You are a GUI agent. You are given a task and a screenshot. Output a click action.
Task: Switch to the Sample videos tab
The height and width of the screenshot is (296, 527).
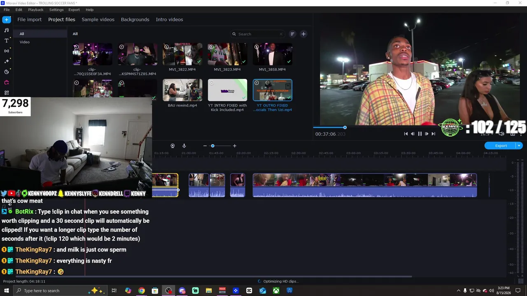coord(98,19)
